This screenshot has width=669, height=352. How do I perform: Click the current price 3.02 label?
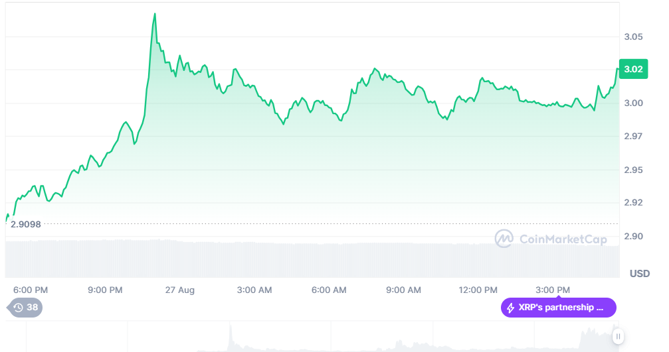tap(634, 69)
